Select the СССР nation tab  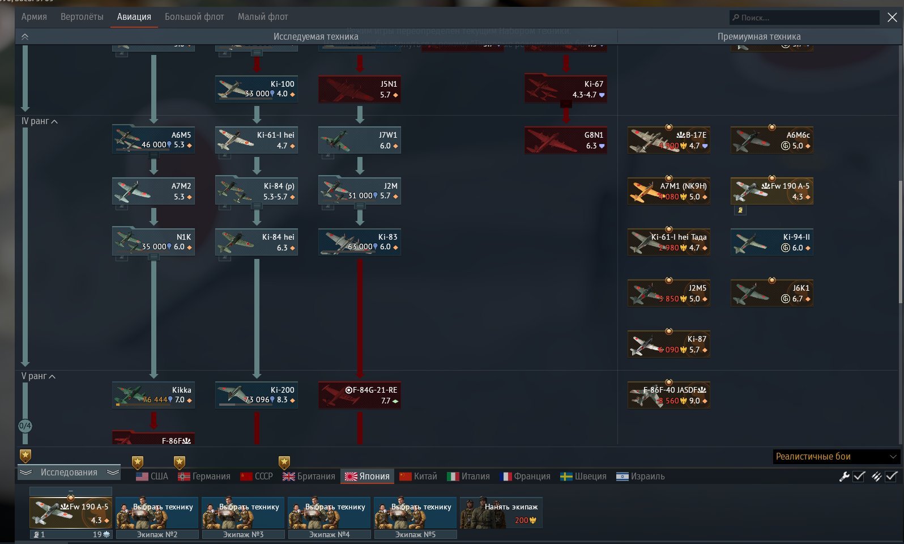(x=257, y=477)
